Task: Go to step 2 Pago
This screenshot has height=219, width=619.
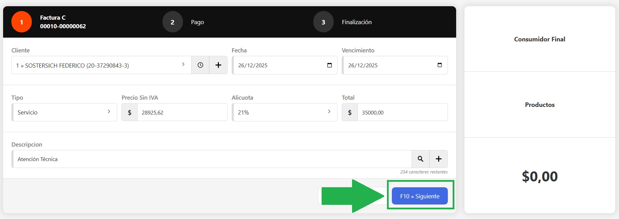Action: click(x=173, y=22)
